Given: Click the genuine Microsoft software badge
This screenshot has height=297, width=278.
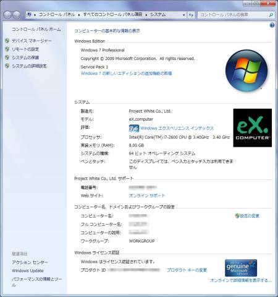Looking at the screenshot, I should 241,268.
